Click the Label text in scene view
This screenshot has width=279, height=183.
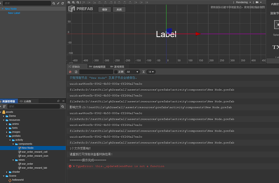(166, 34)
